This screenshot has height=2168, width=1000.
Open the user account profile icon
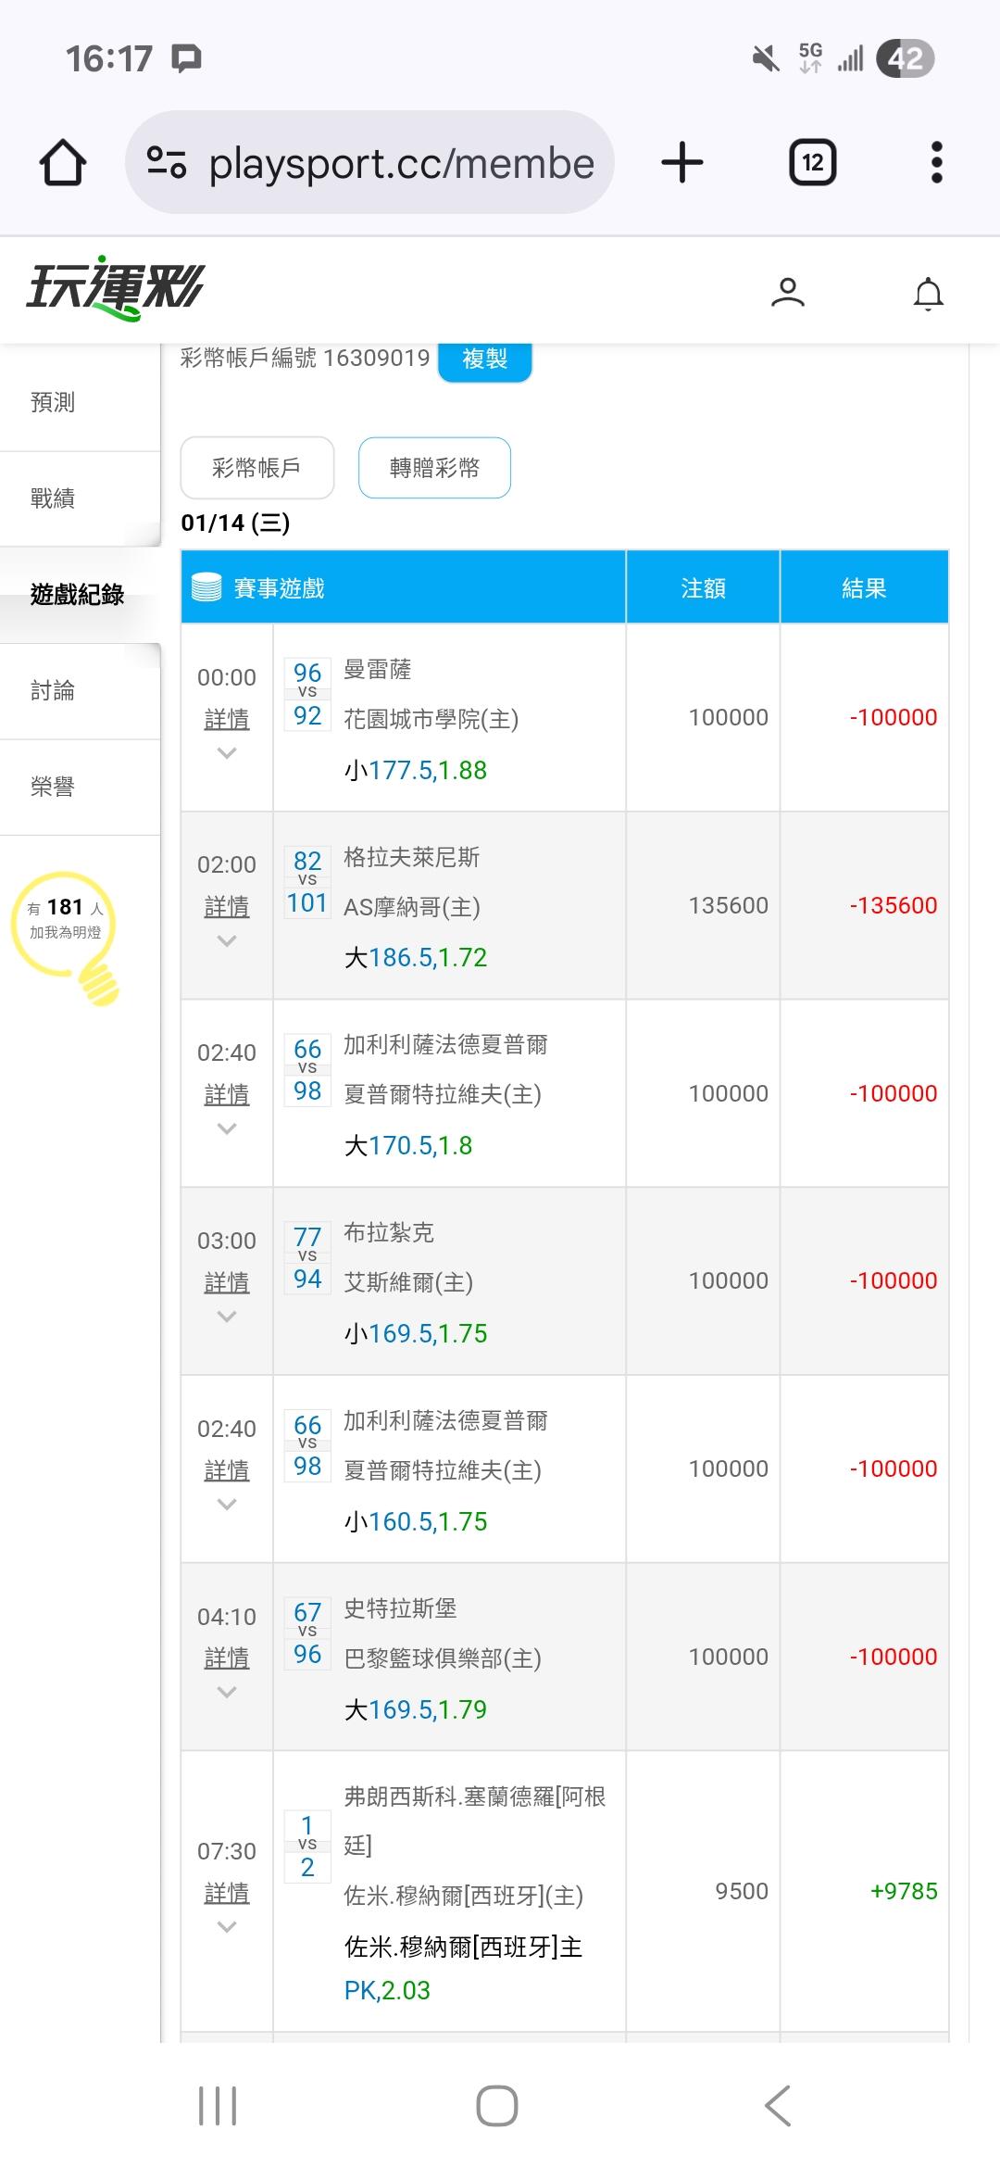coord(787,293)
